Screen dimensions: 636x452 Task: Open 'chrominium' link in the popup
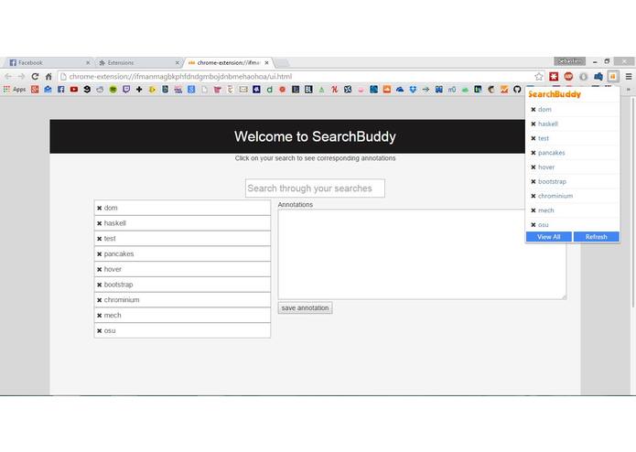coord(555,196)
